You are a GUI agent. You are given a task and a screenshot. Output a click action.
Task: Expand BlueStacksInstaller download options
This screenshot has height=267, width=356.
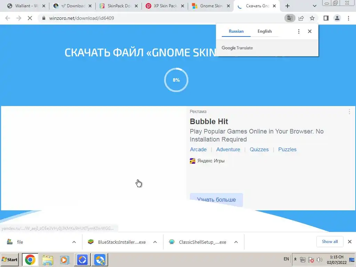pyautogui.click(x=155, y=242)
